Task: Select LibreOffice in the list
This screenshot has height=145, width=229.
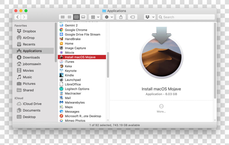Action: pos(82,84)
